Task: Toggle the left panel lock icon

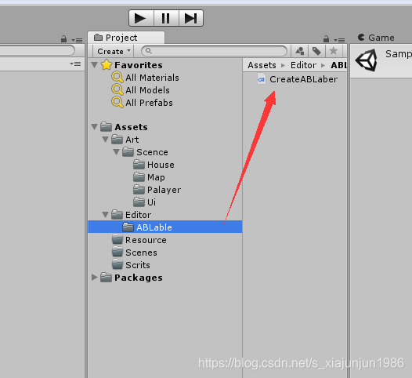Action: click(x=63, y=39)
